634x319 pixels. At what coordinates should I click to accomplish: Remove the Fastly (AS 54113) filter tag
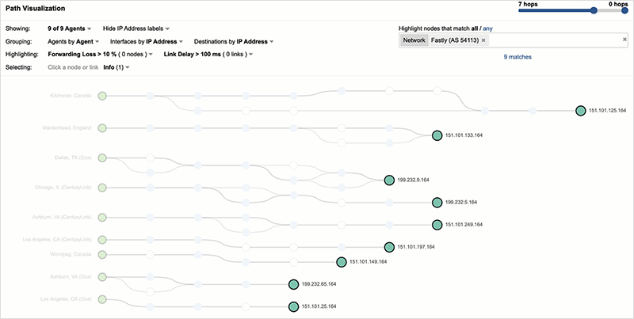(483, 40)
